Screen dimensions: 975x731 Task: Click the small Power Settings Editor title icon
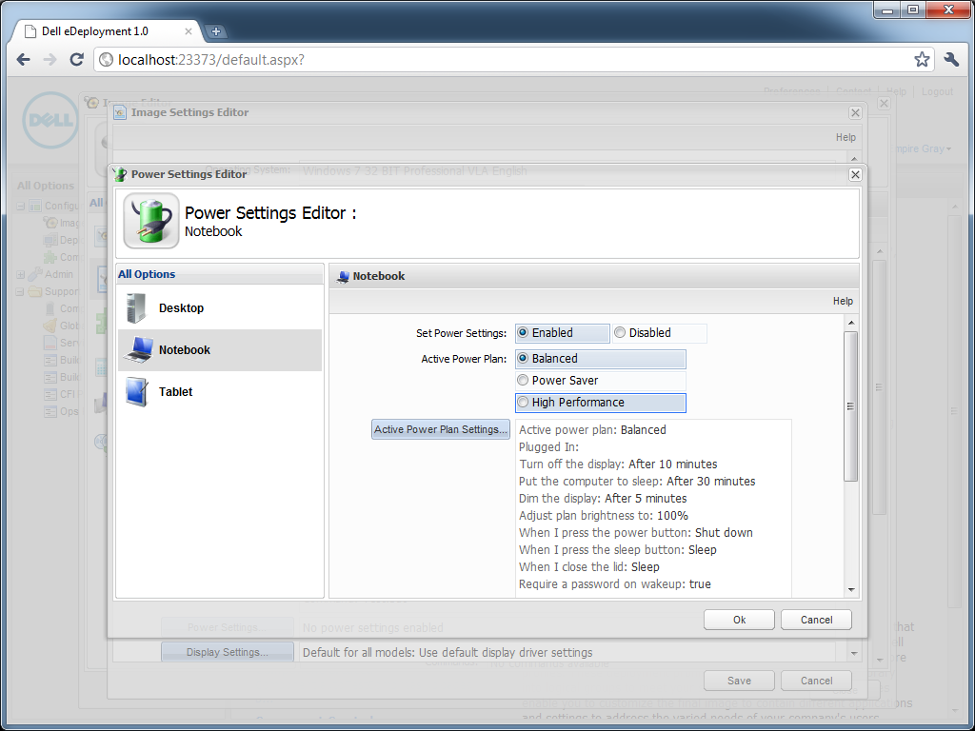click(121, 174)
